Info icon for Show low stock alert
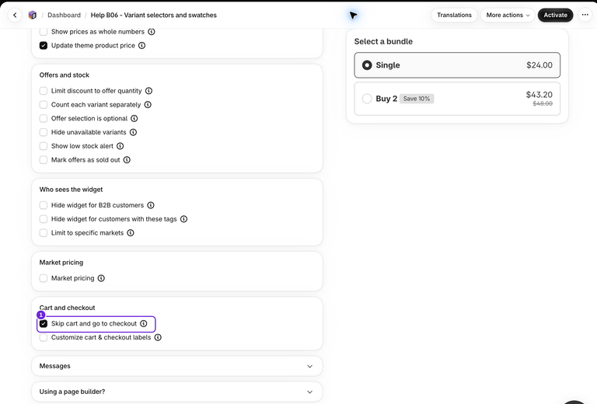The height and width of the screenshot is (404, 597). click(120, 146)
